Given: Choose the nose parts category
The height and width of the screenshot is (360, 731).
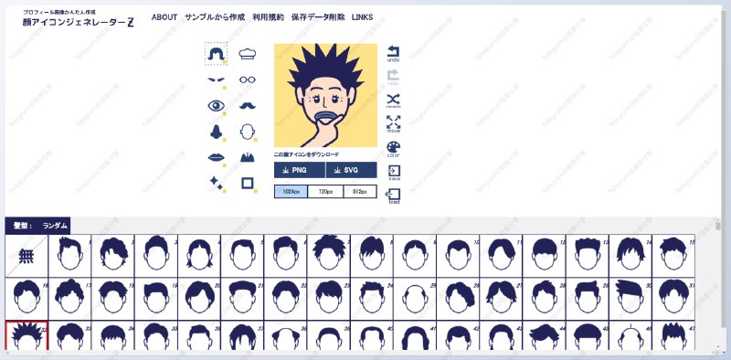Looking at the screenshot, I should [216, 132].
